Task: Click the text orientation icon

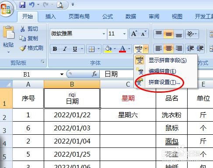Action: point(190,34)
